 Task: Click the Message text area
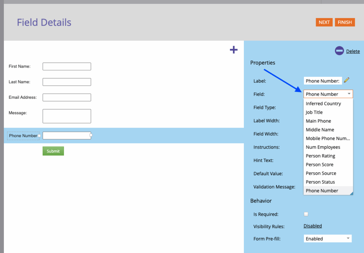click(67, 116)
